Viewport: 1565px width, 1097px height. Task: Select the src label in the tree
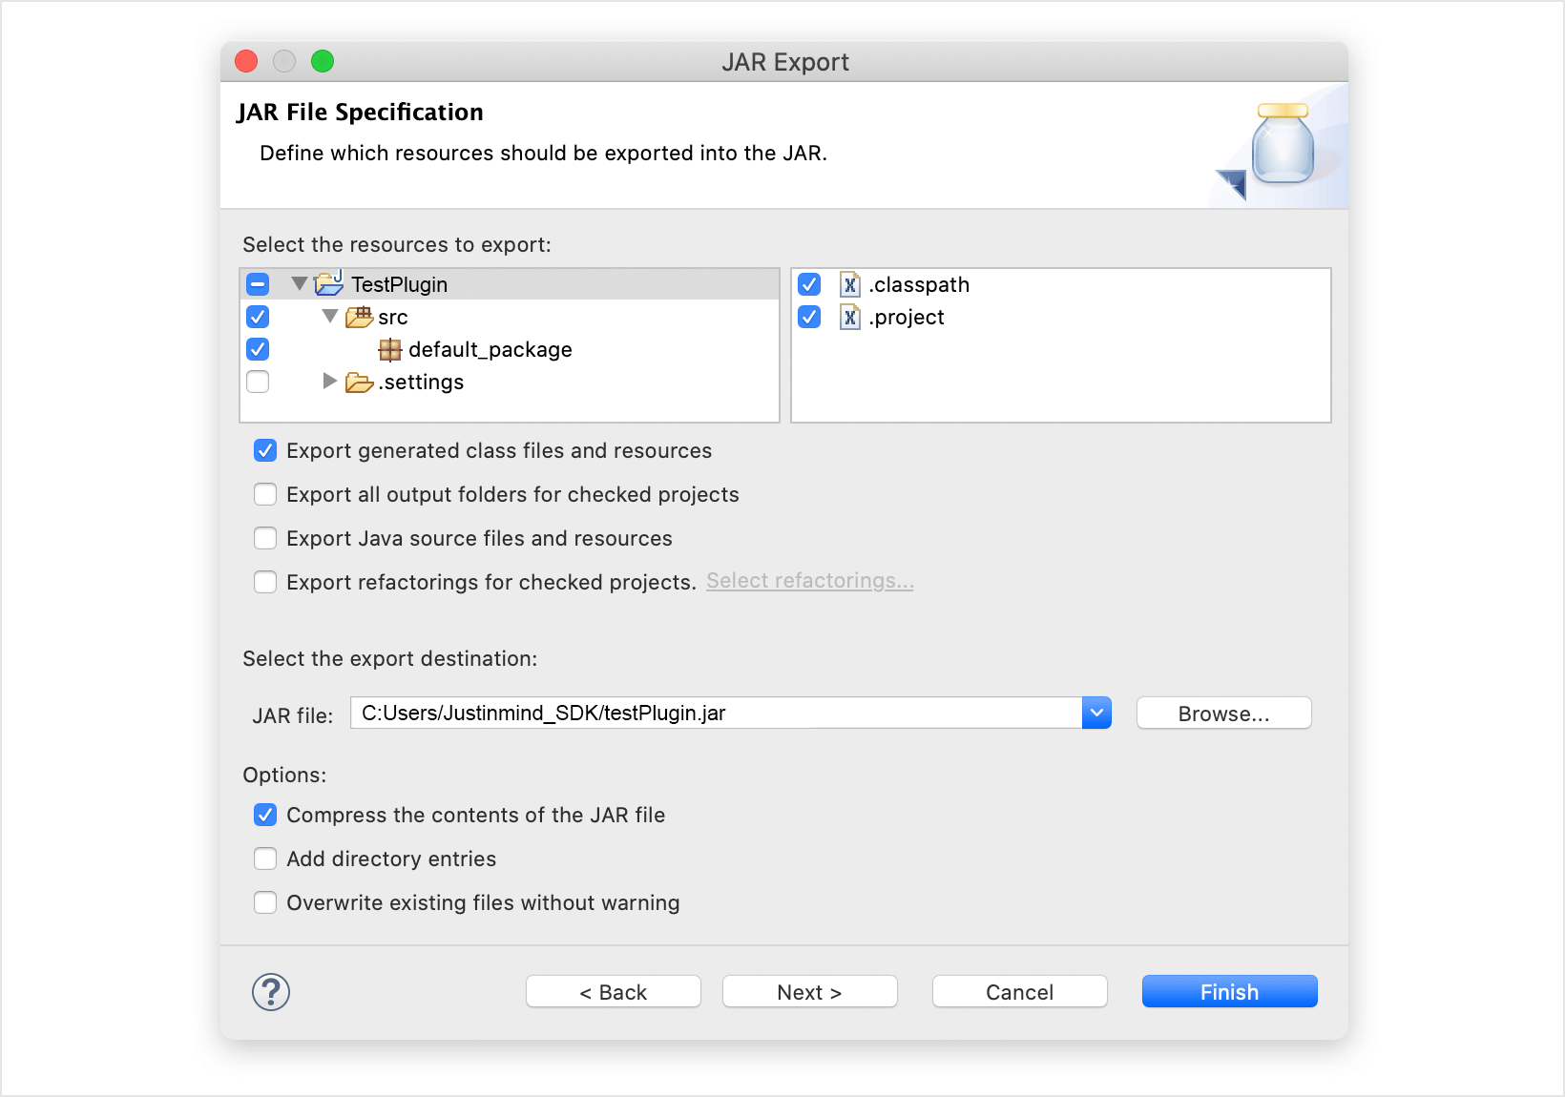[x=393, y=318]
